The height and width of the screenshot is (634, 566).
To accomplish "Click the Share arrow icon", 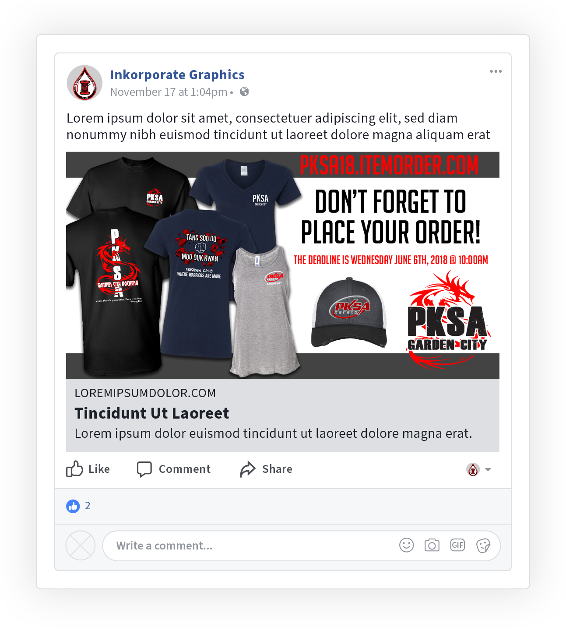I will coord(247,469).
